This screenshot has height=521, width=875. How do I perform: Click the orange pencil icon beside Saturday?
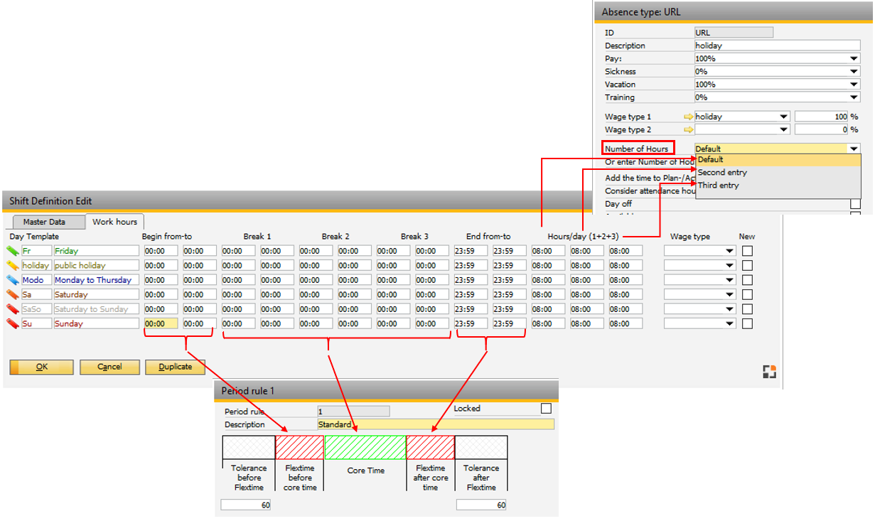coord(12,295)
